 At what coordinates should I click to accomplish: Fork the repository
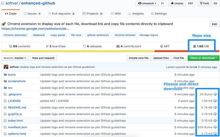click(205, 3)
